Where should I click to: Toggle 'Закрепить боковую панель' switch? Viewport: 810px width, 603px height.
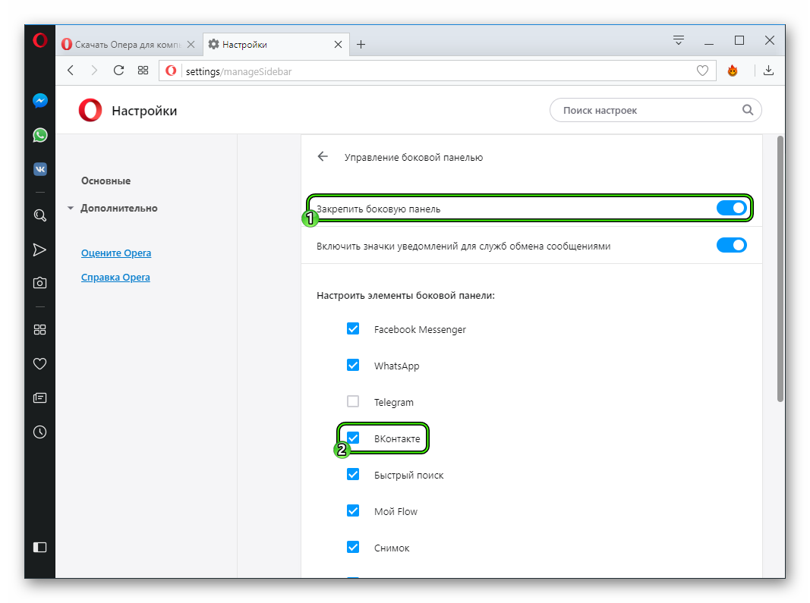click(732, 208)
